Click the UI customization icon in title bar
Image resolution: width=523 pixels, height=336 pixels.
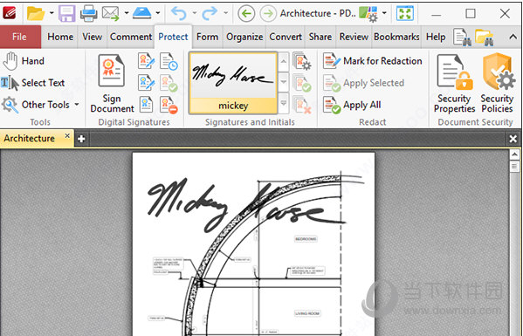tap(368, 14)
